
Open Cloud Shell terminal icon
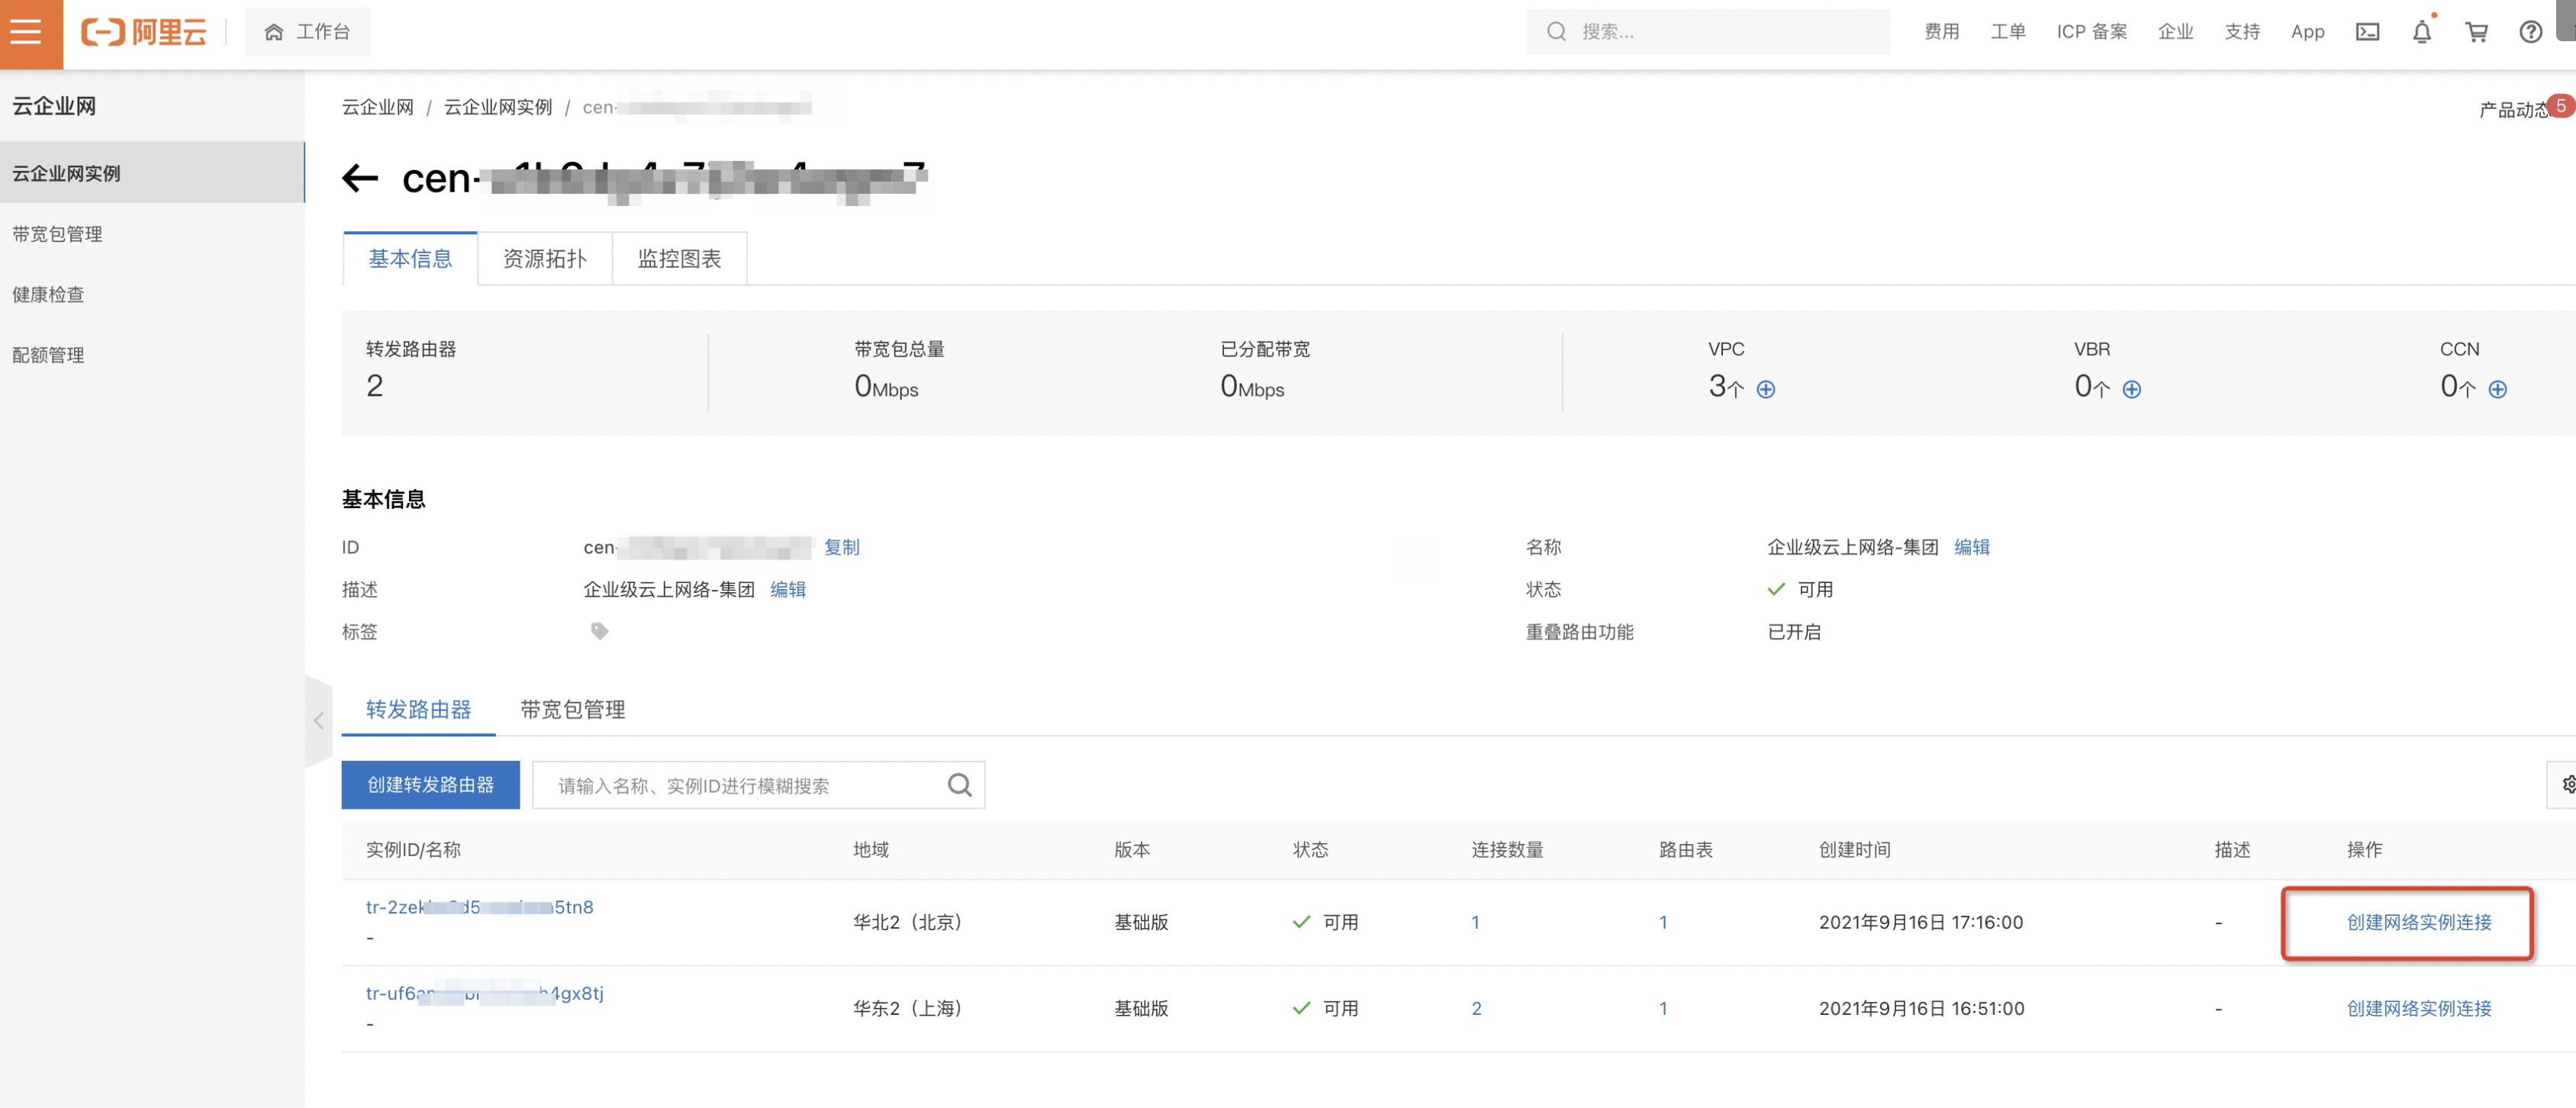(2367, 32)
